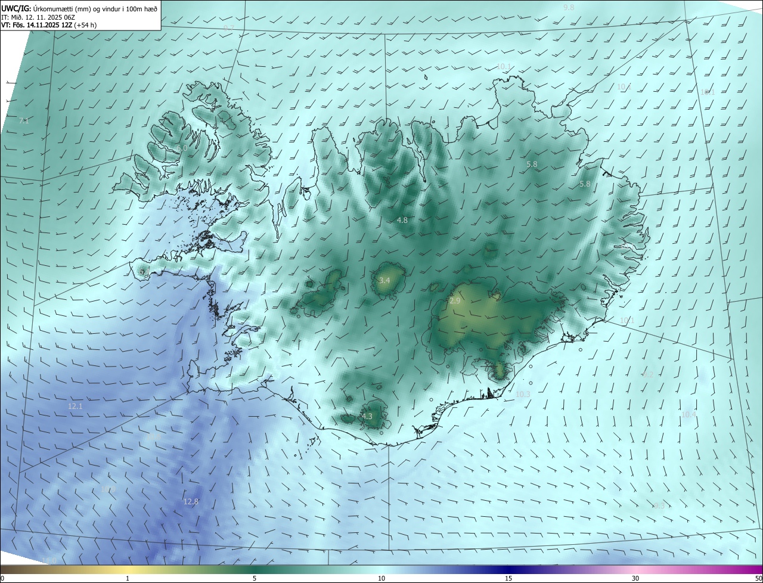
Task: Click the 9.3 value label over the sea
Action: point(659,506)
